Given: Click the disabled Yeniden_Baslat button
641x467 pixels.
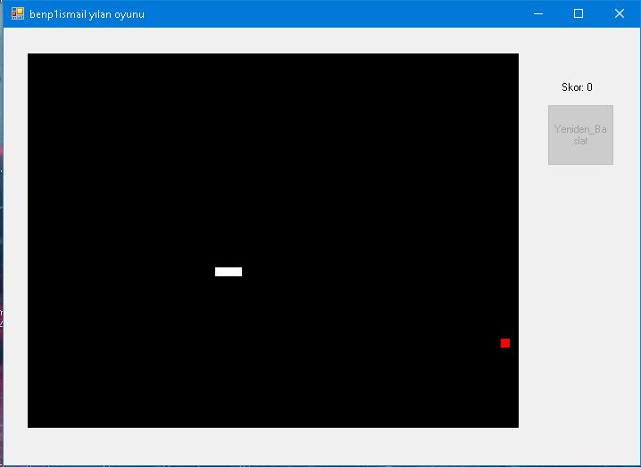Looking at the screenshot, I should (x=580, y=135).
